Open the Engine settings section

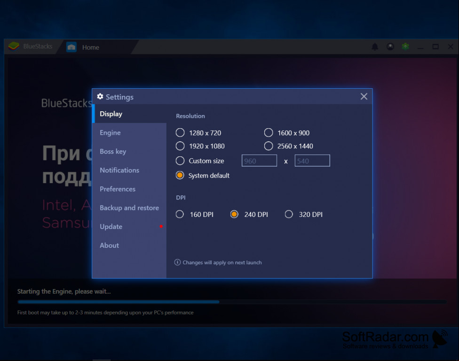(x=129, y=132)
